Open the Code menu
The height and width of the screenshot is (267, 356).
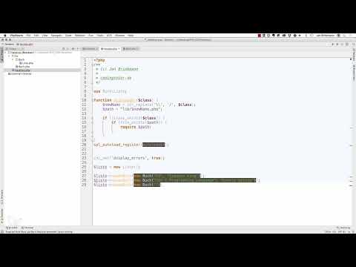[68, 36]
